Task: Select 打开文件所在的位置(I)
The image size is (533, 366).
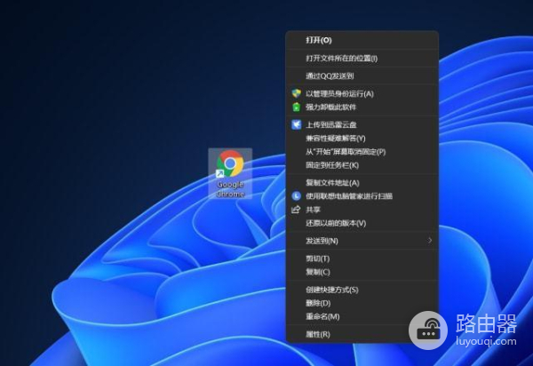Action: (362, 59)
